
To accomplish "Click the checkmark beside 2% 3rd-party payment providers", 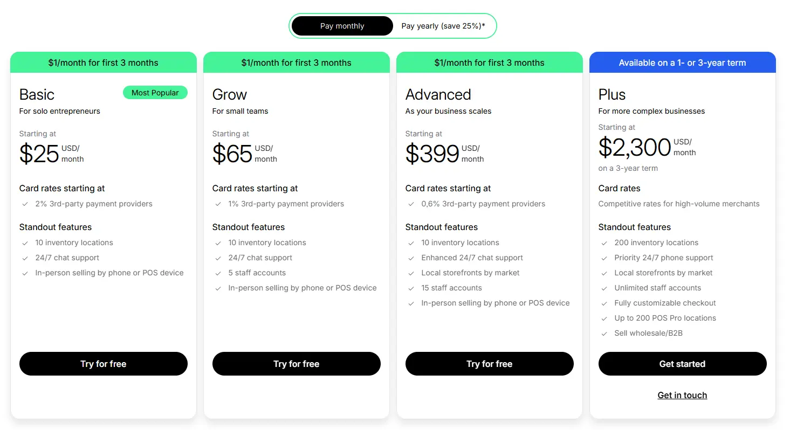I will [x=25, y=204].
